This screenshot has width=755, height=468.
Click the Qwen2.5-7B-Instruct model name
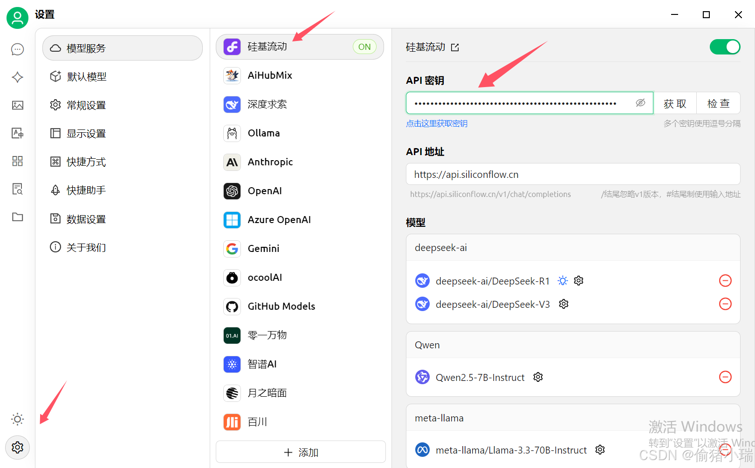(480, 378)
